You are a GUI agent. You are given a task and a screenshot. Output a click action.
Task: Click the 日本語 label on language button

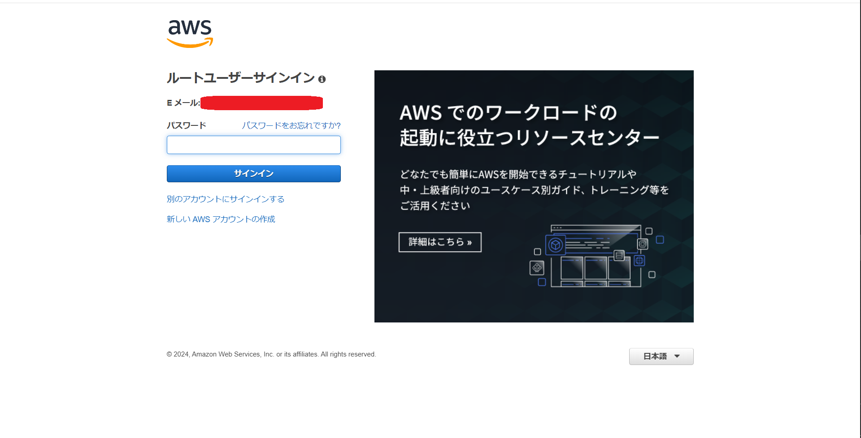tap(655, 356)
